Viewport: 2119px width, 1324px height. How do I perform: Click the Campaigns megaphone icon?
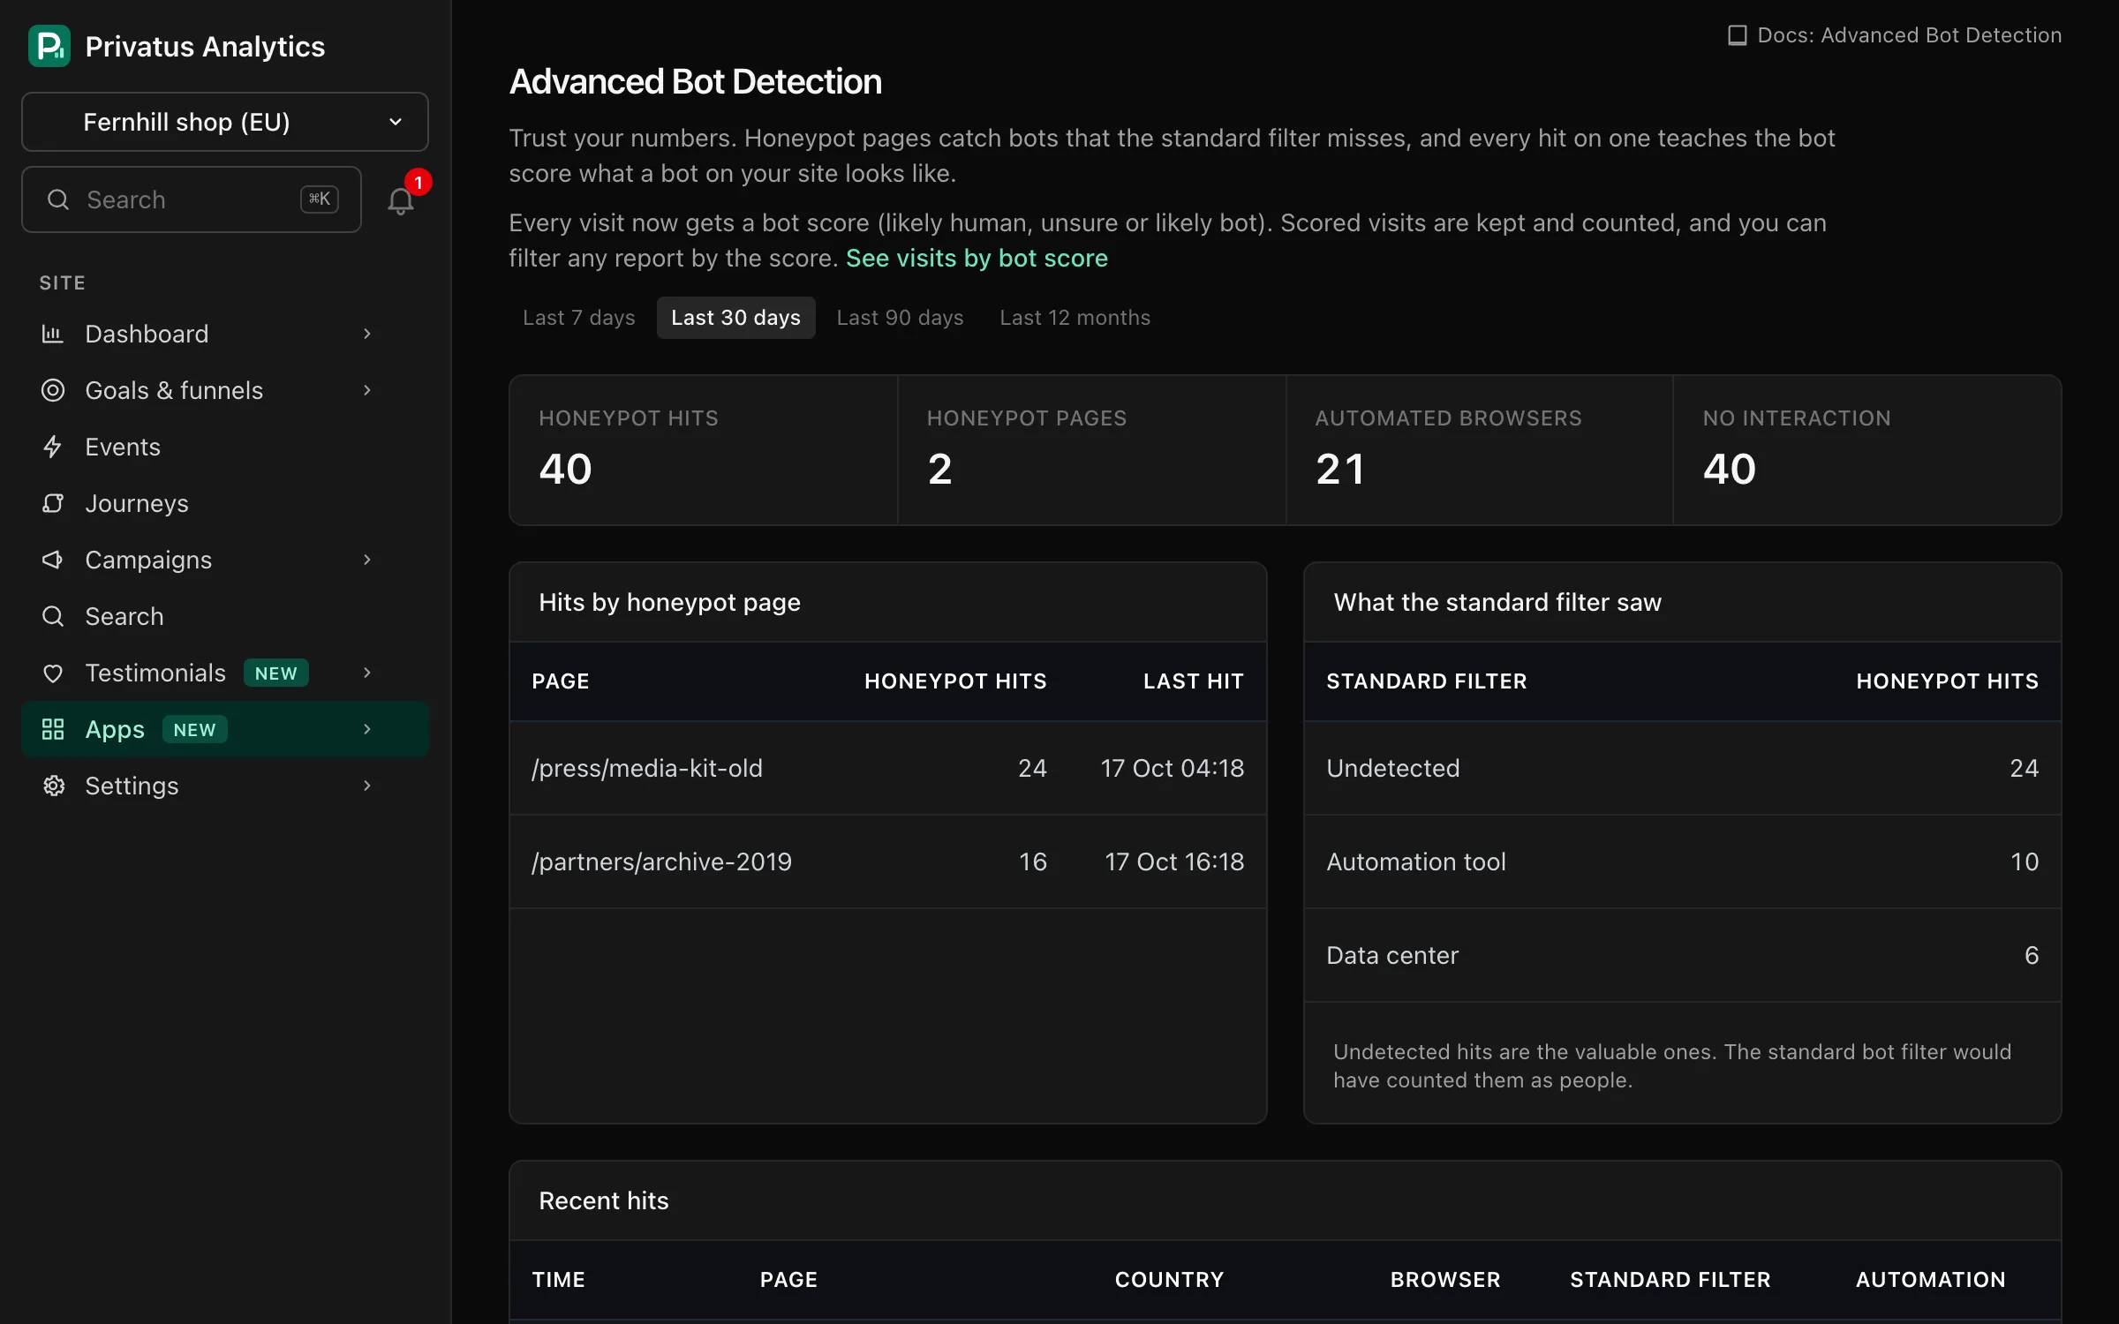pos(53,560)
